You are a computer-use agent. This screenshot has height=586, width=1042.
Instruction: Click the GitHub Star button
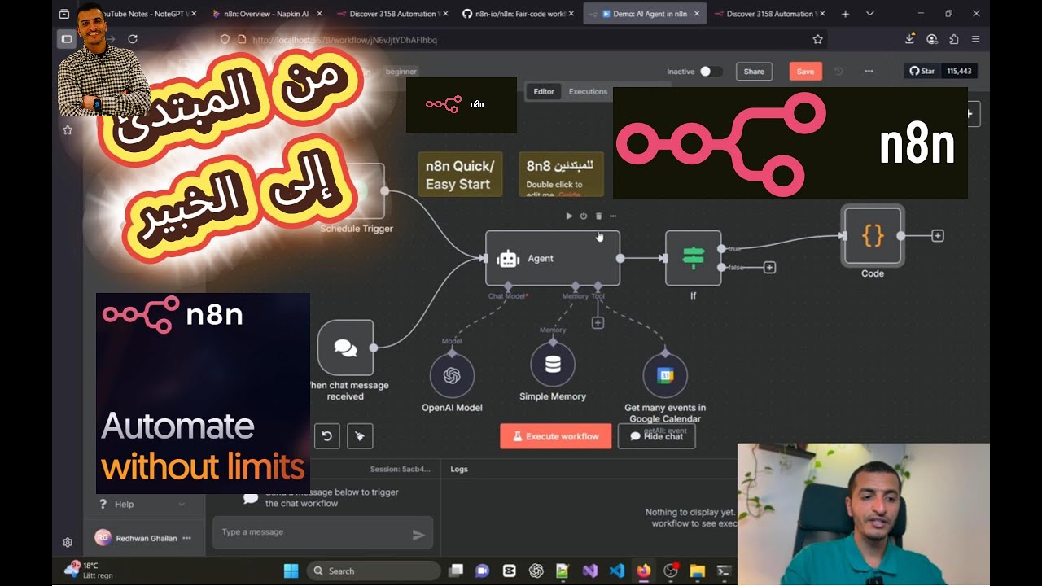point(923,72)
